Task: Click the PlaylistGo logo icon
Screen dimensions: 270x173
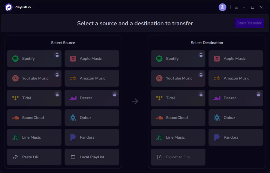Action: point(9,7)
